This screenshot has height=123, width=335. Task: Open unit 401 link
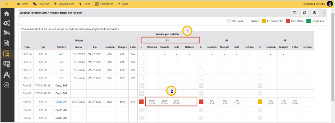pyautogui.click(x=61, y=54)
